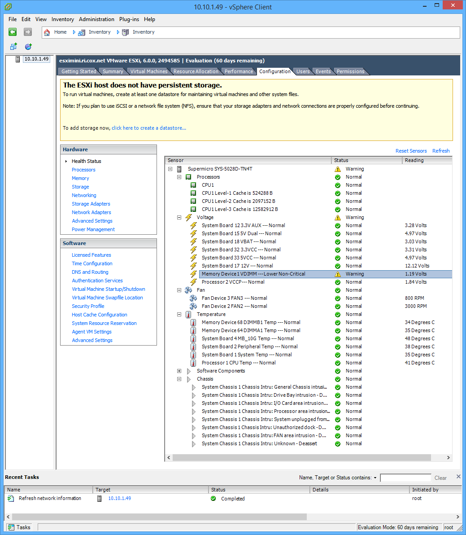Image resolution: width=466 pixels, height=535 pixels.
Task: Click the Status column header
Action: pyautogui.click(x=366, y=160)
